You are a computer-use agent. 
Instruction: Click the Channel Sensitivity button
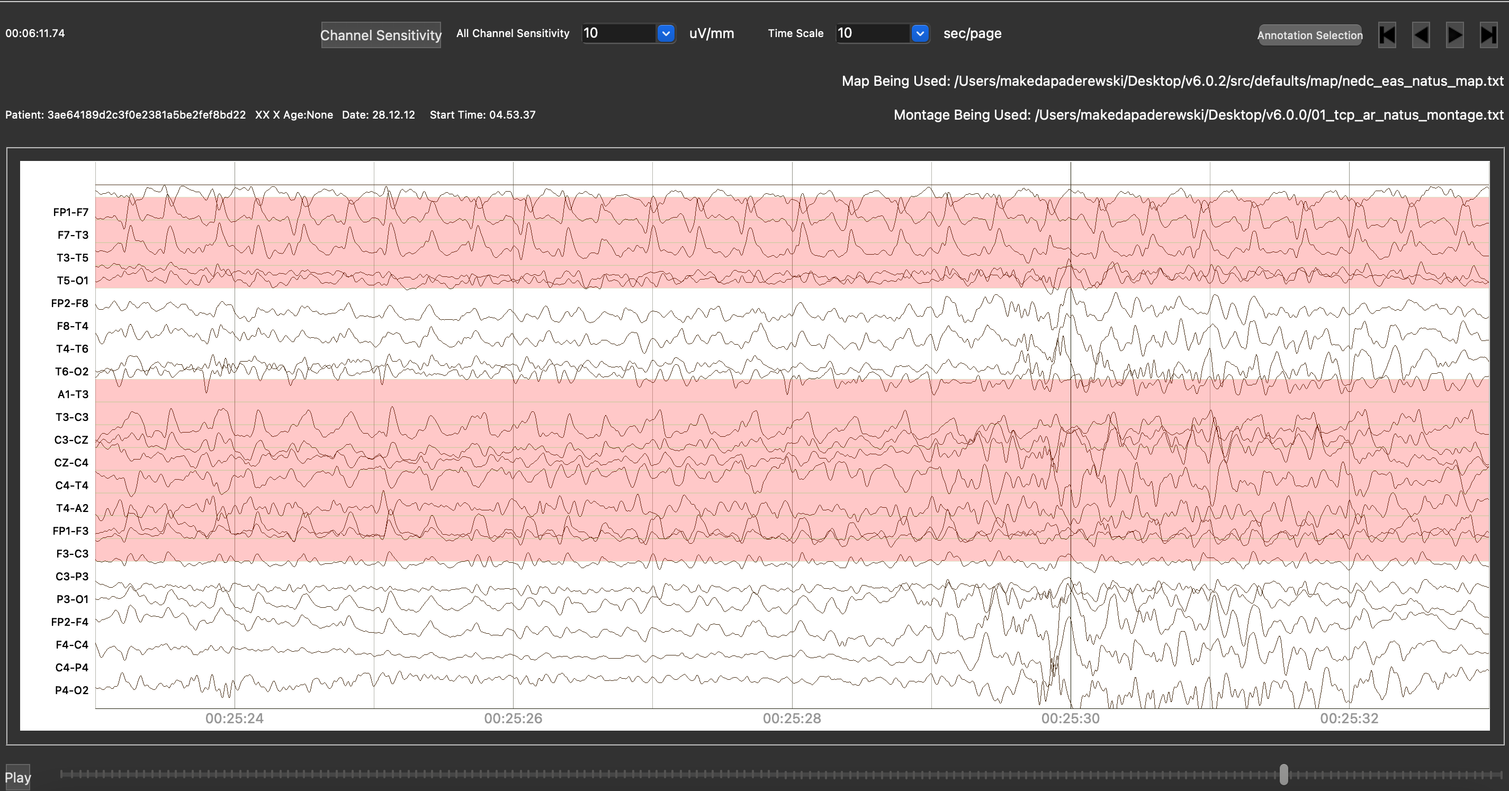tap(381, 35)
